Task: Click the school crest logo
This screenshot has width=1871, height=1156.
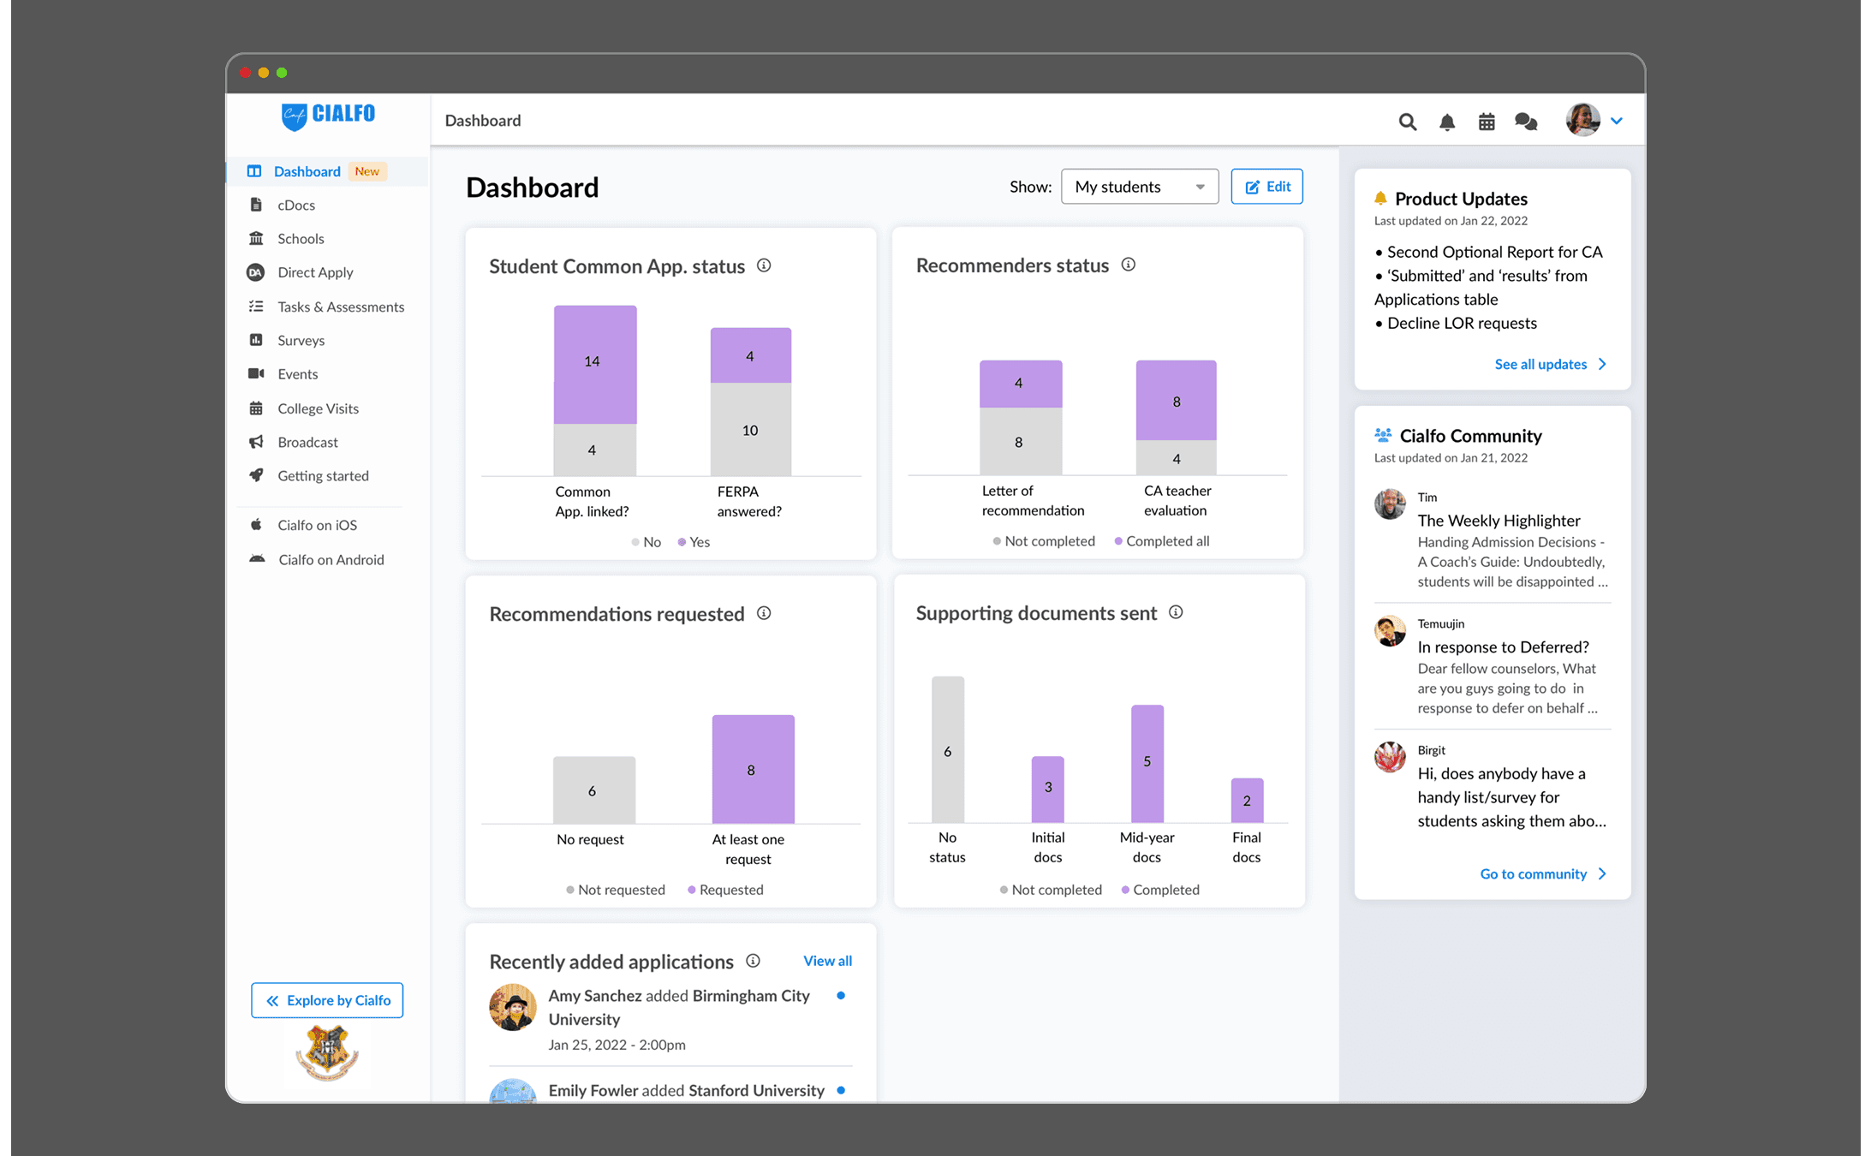Action: click(327, 1054)
